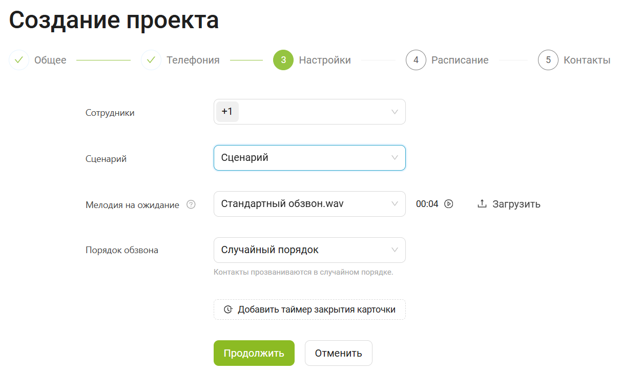Expand the Сценарий dropdown
The width and height of the screenshot is (621, 392).
tap(395, 158)
